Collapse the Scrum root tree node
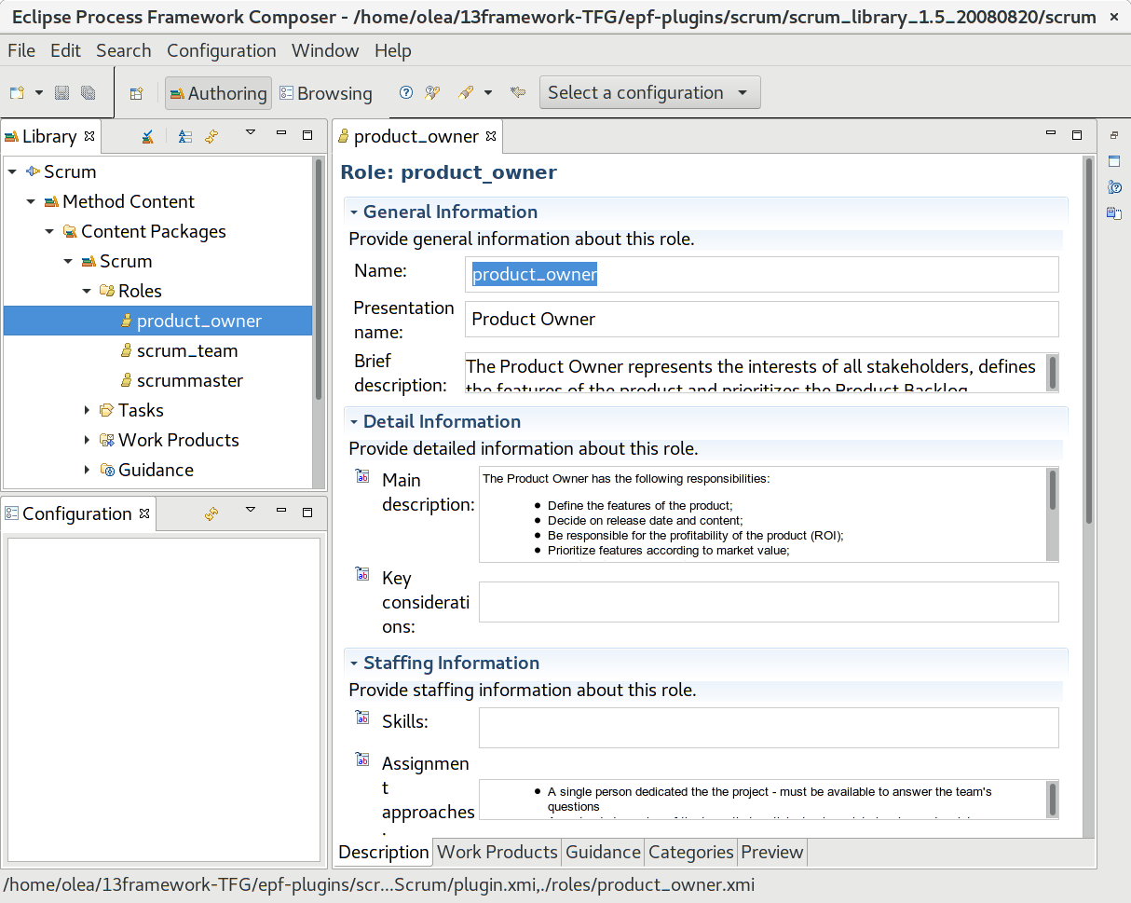Screen dimensions: 1131x903 coord(12,171)
